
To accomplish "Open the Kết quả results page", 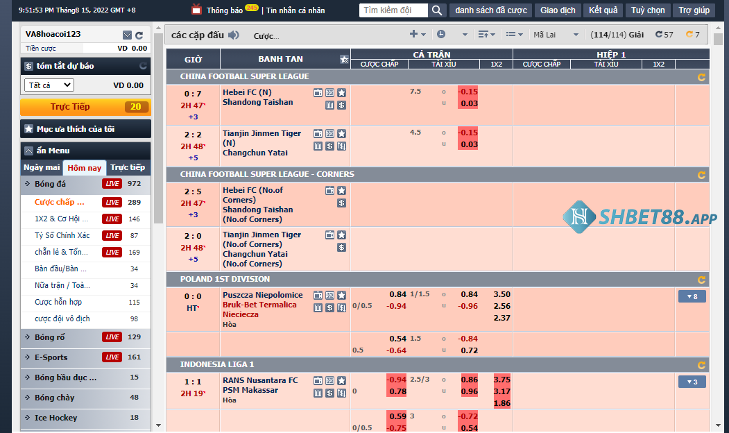I will coord(603,10).
